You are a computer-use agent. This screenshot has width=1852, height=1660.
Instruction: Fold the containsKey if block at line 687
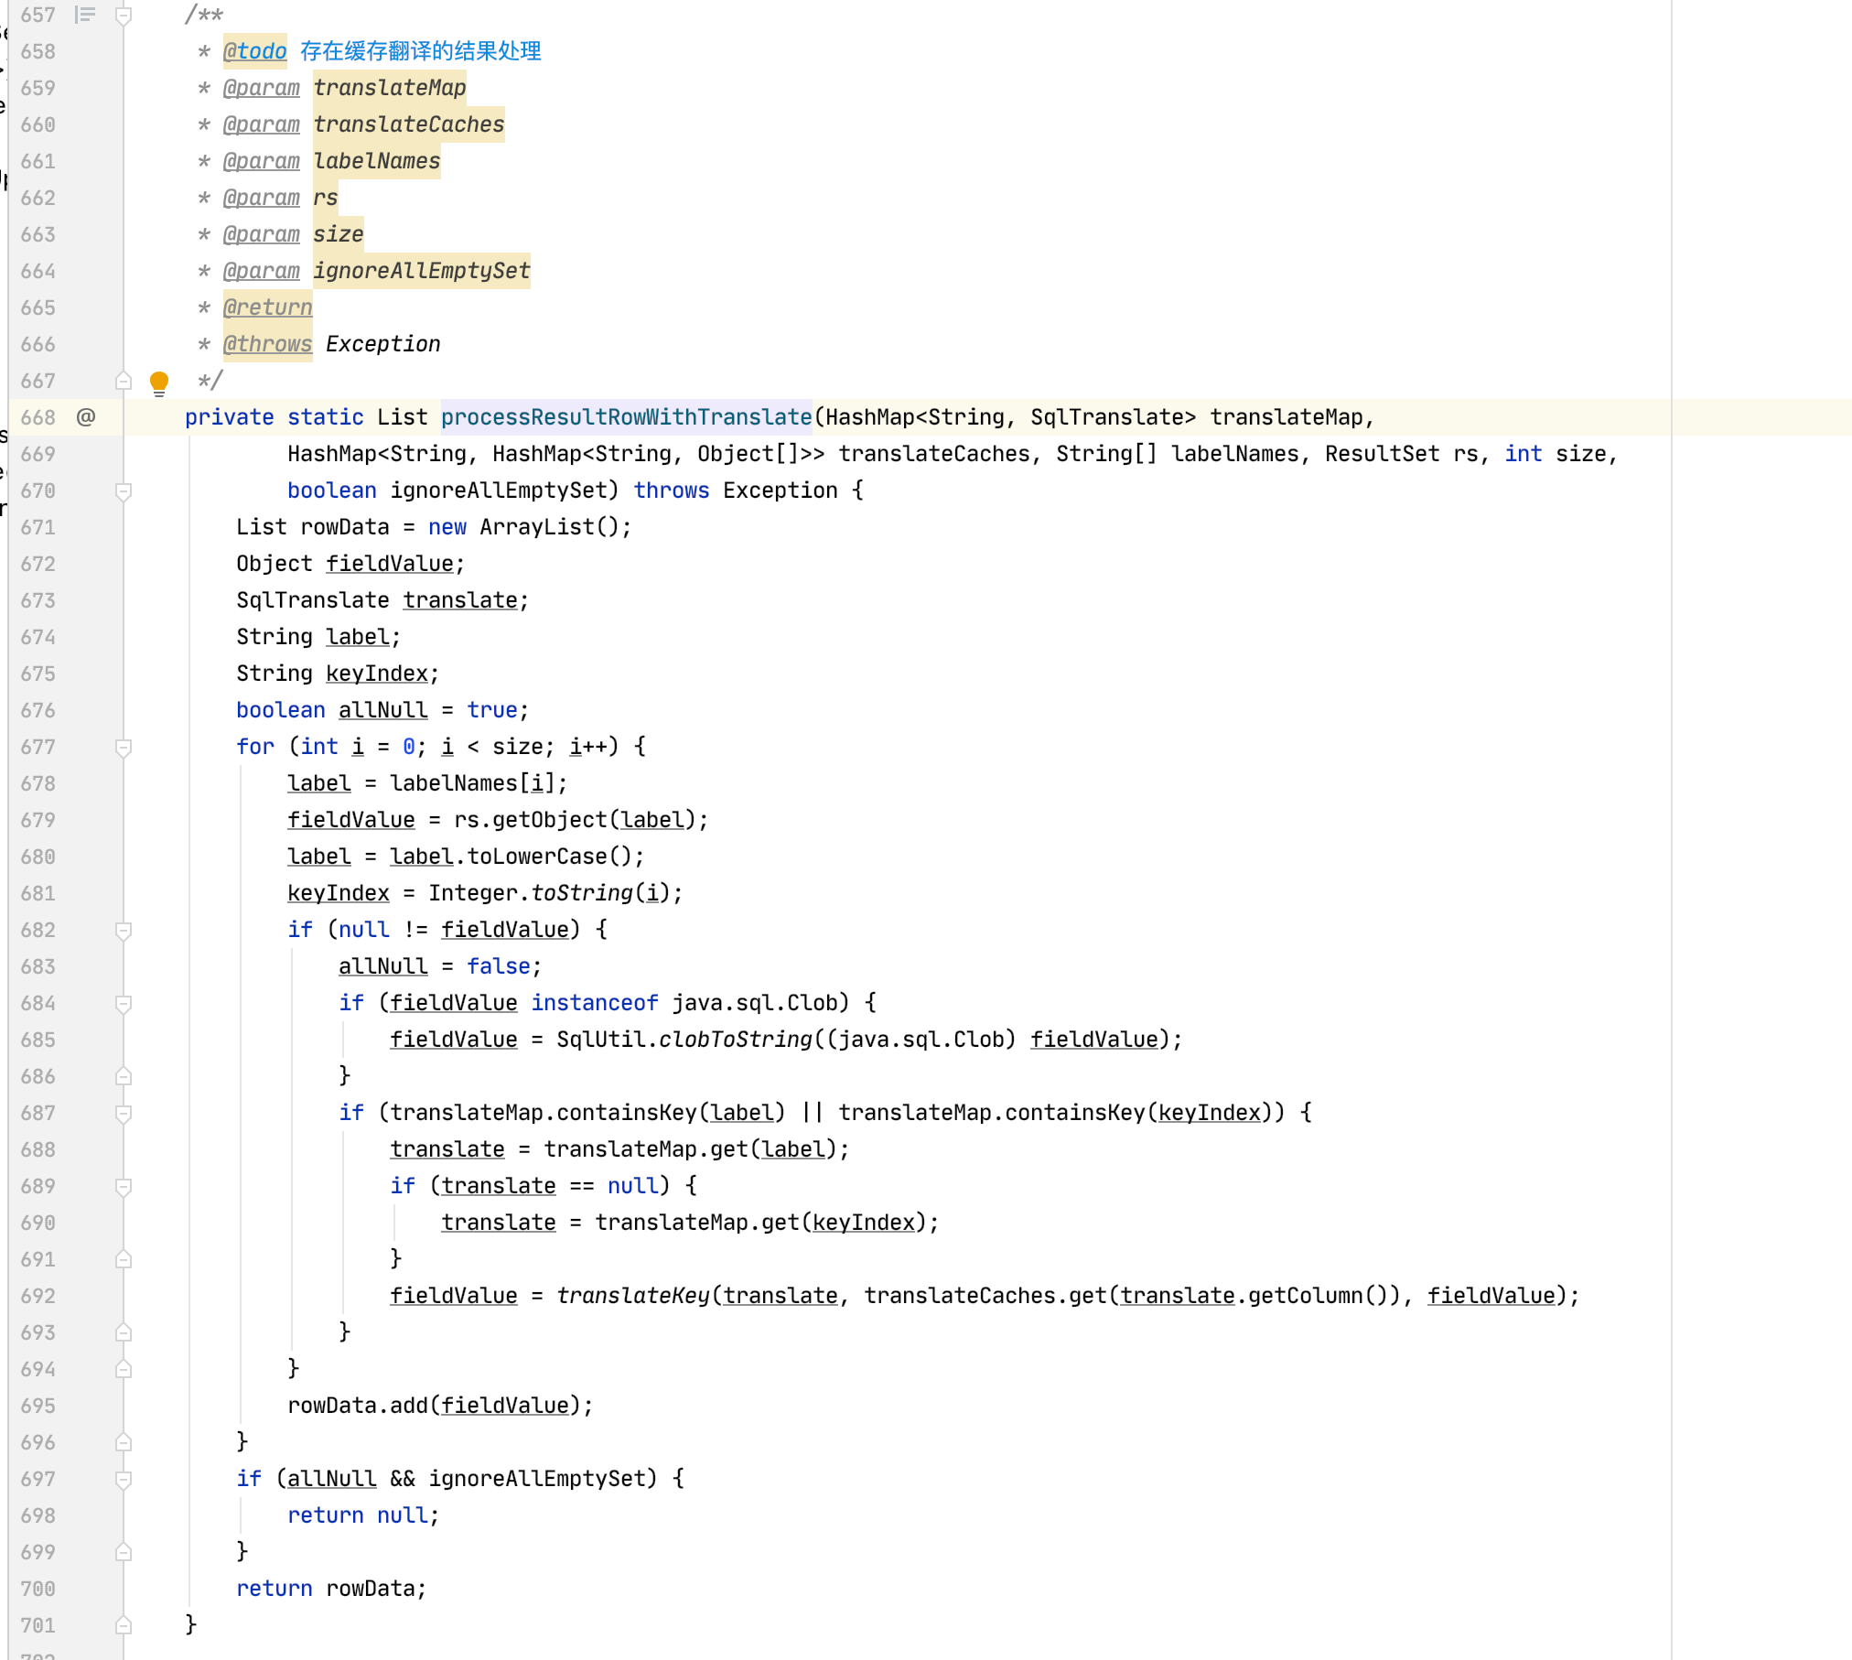pos(124,1114)
